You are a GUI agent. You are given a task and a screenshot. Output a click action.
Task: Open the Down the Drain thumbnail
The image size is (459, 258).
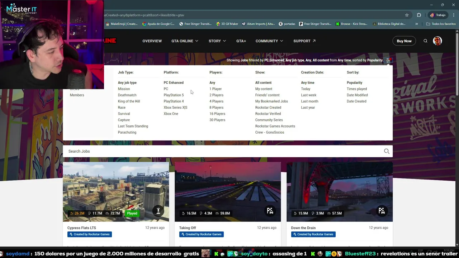[340, 192]
